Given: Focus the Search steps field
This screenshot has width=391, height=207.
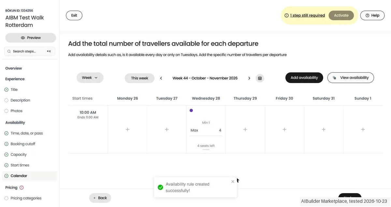Looking at the screenshot, I should 30,51.
